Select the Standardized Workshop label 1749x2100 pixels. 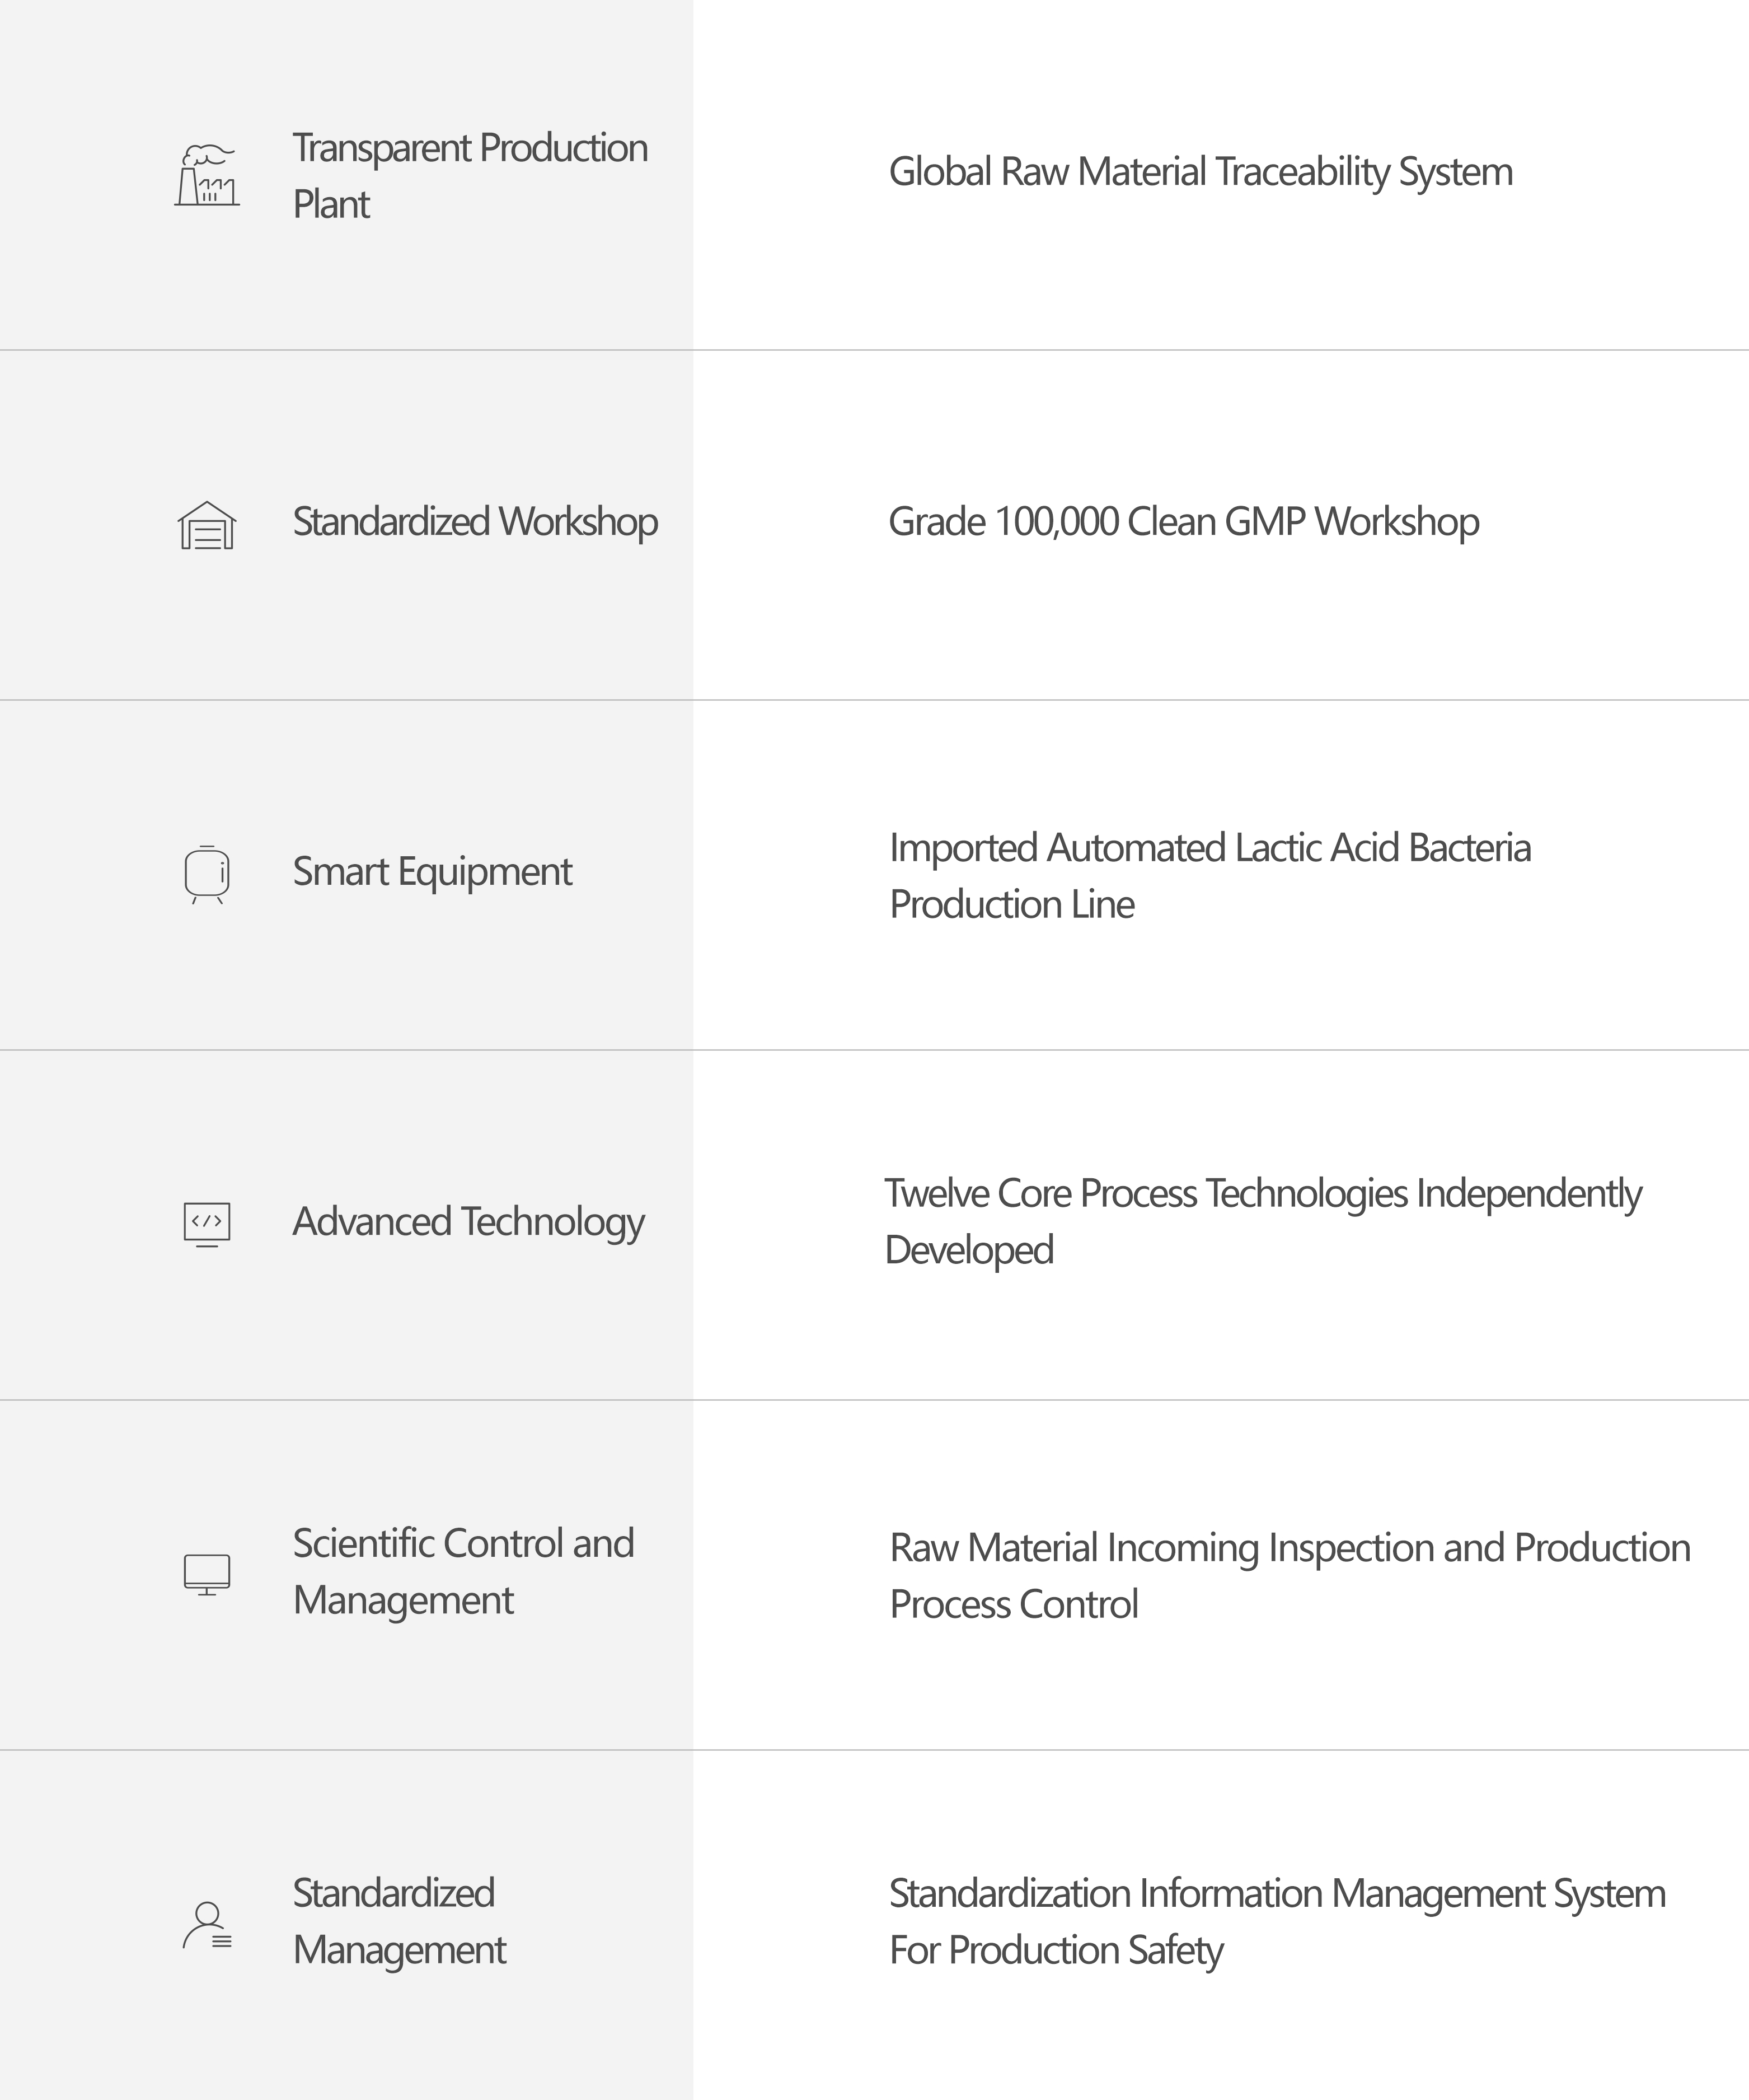point(475,522)
